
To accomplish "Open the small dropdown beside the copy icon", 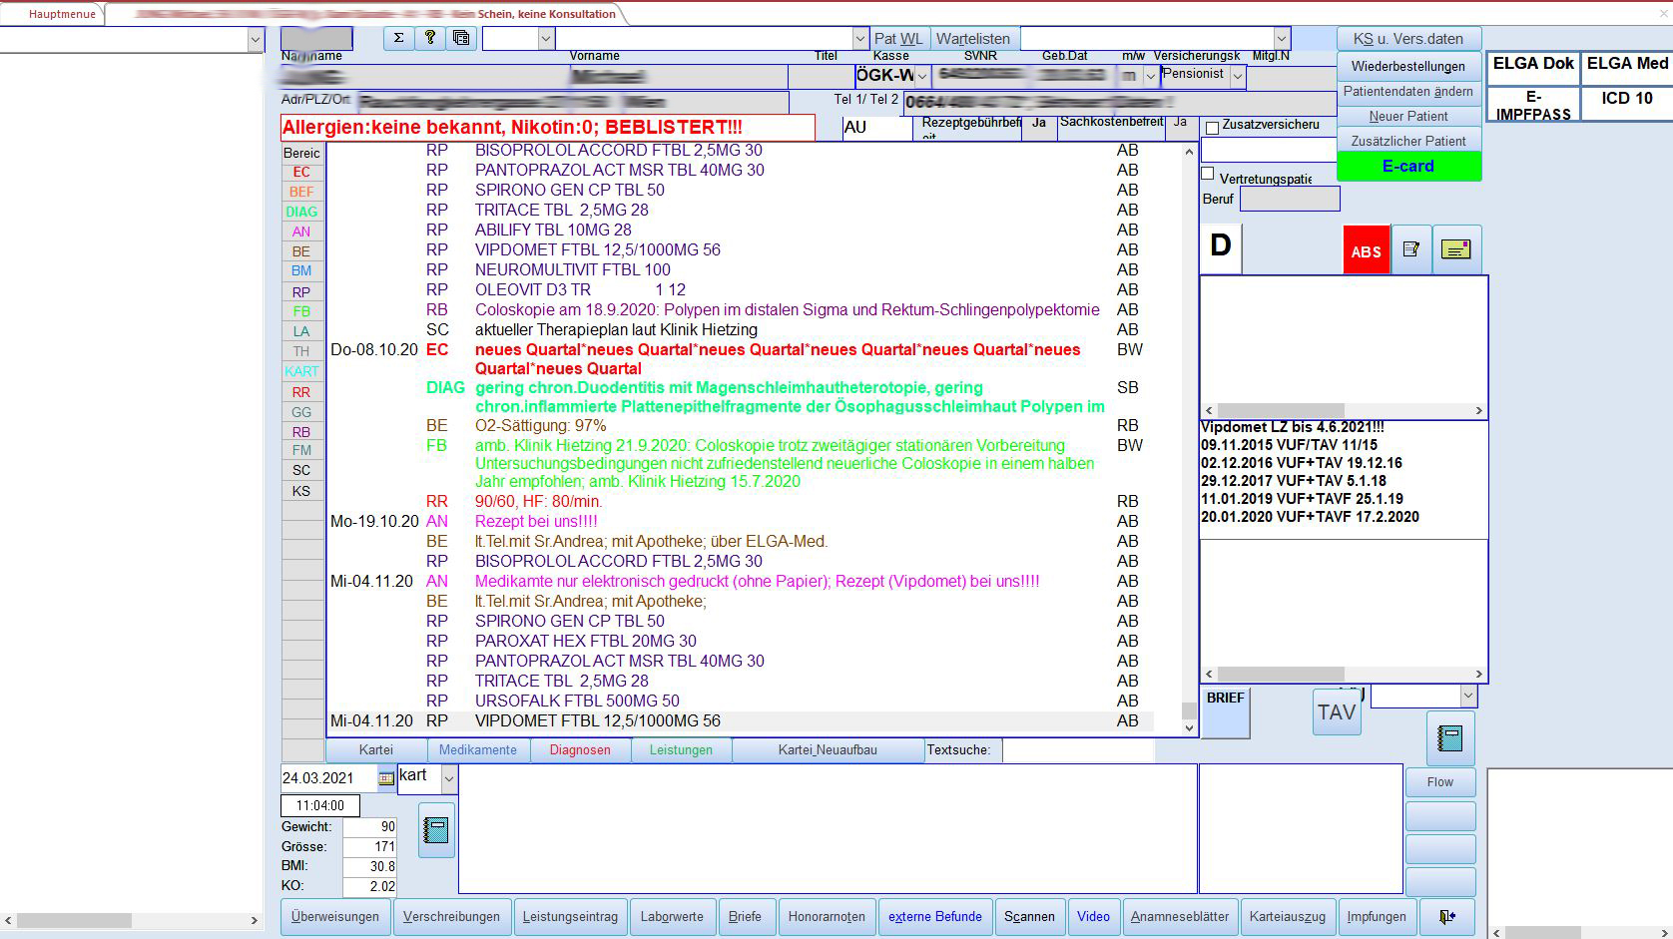I will [x=546, y=39].
